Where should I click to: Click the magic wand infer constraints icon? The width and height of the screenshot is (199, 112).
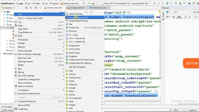point(190,17)
